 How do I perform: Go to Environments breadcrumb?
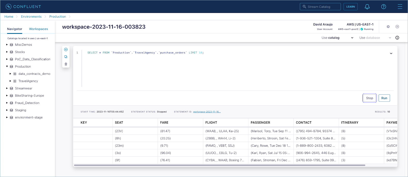(x=31, y=17)
